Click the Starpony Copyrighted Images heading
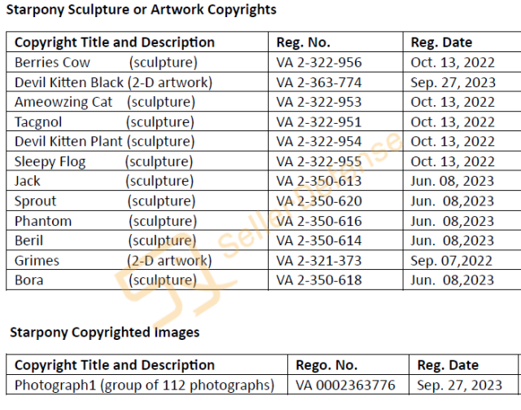Screen dimensions: 521x410 [105, 333]
